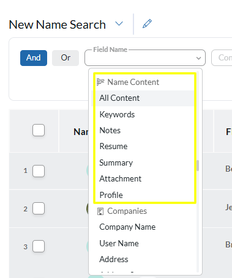This screenshot has height=278, width=232.
Task: Click the Companies group header
Action: pyautogui.click(x=127, y=211)
